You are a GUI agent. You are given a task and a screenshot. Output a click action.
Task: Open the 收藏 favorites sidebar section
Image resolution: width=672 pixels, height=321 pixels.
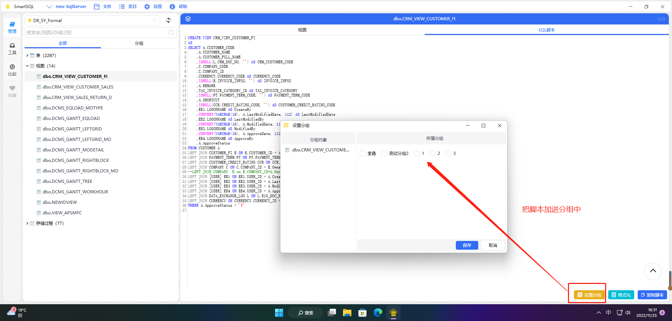click(x=12, y=91)
